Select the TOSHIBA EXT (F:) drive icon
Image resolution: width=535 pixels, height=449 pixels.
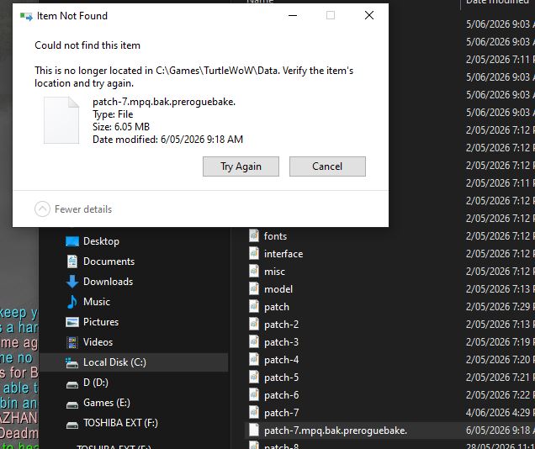(x=72, y=425)
